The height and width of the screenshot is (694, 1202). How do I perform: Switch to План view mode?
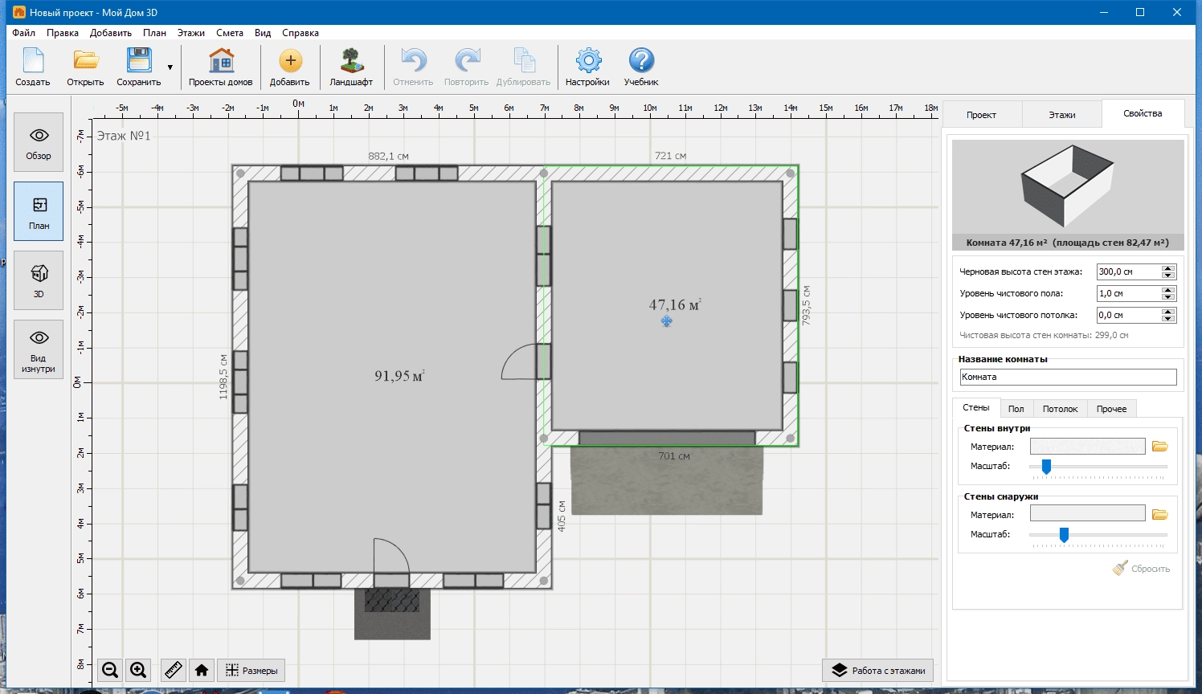click(39, 211)
